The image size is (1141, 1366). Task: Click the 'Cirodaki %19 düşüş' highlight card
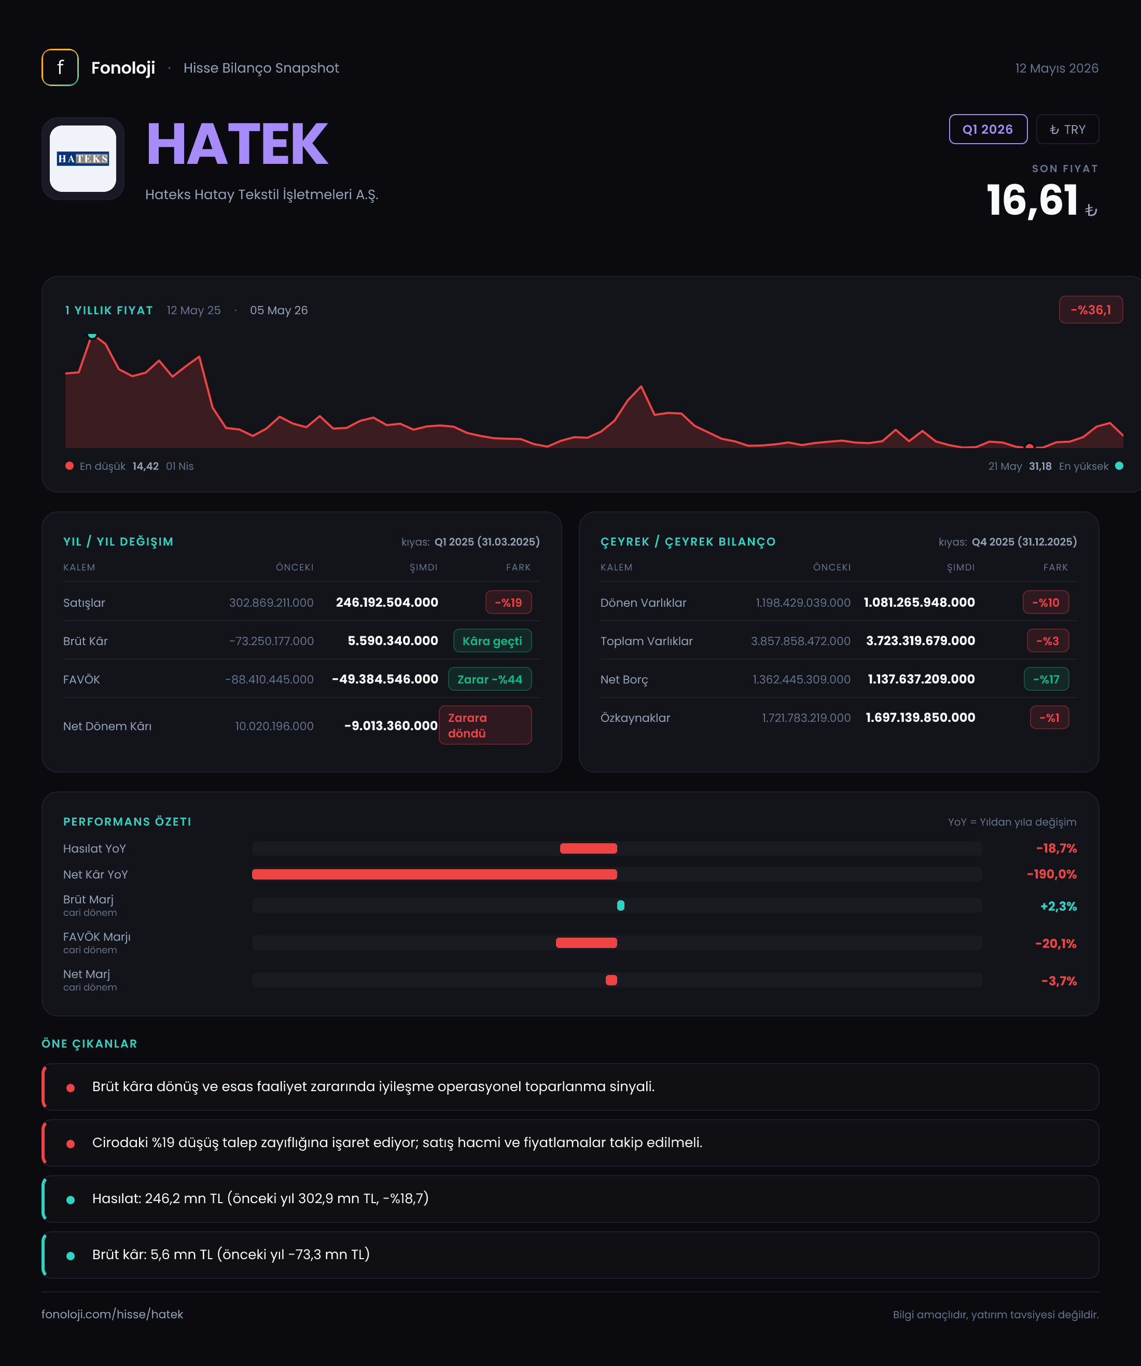point(570,1143)
